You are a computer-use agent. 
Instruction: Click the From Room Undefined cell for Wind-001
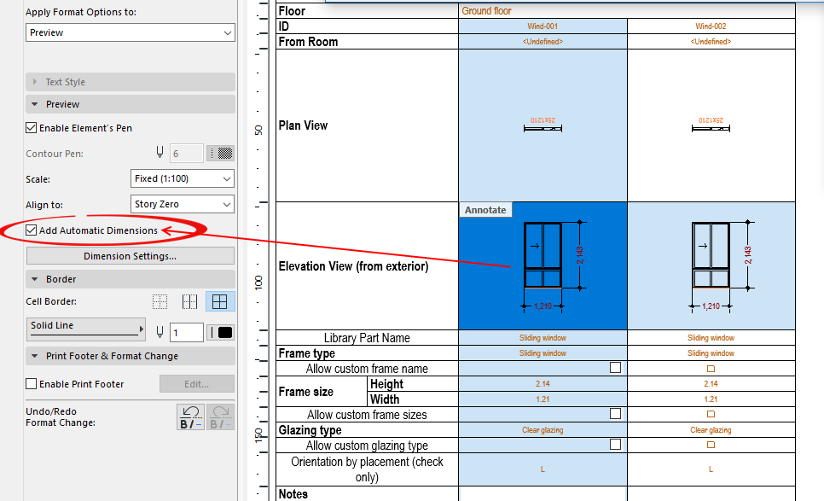pos(543,42)
